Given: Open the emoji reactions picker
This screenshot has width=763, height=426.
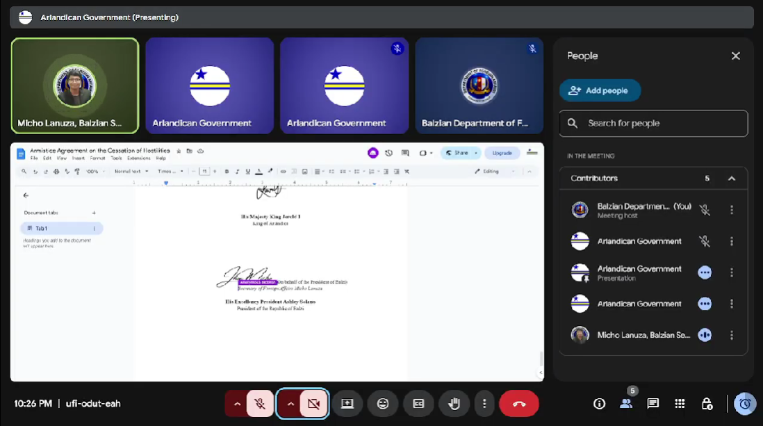Looking at the screenshot, I should click(x=382, y=404).
